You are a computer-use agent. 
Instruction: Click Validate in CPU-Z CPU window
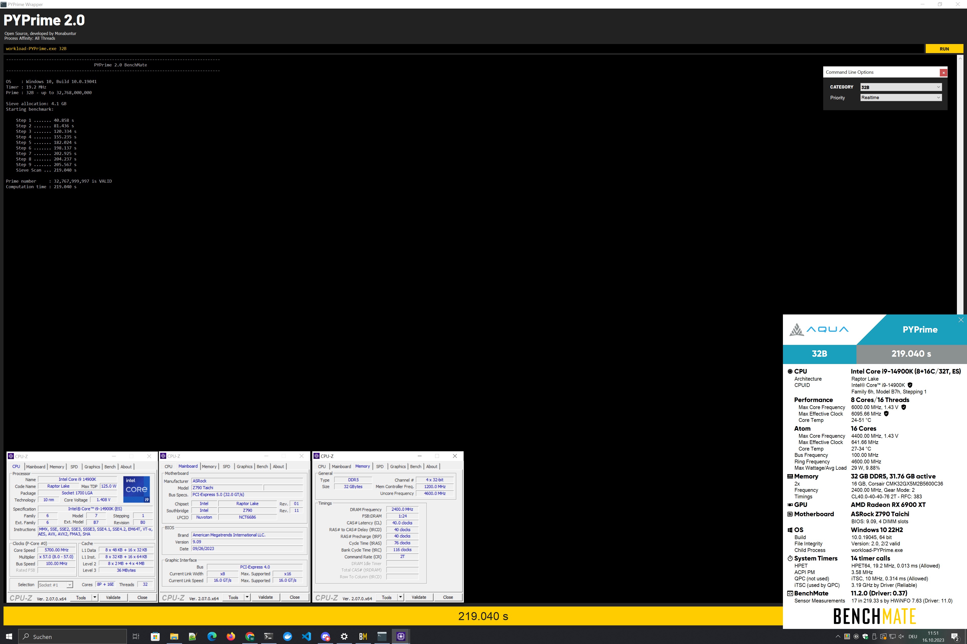tap(113, 597)
